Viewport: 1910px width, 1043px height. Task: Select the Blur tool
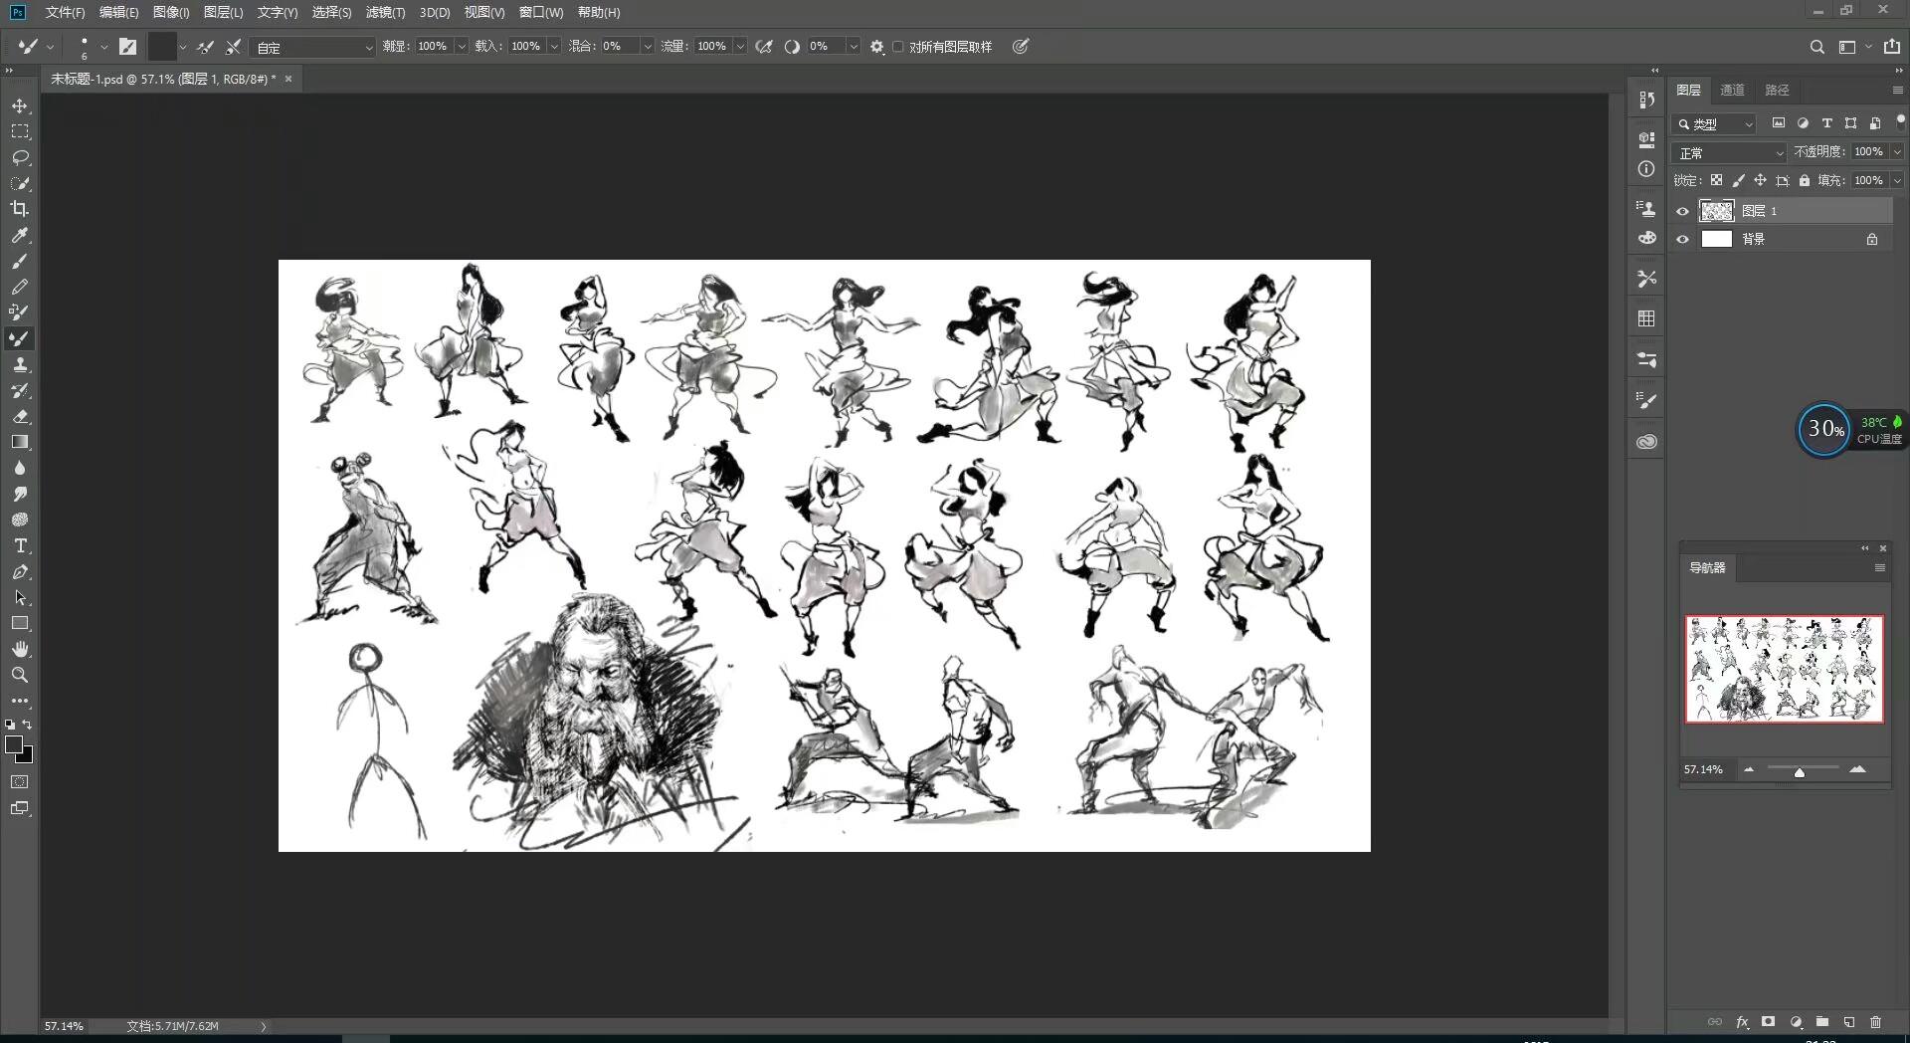click(20, 468)
